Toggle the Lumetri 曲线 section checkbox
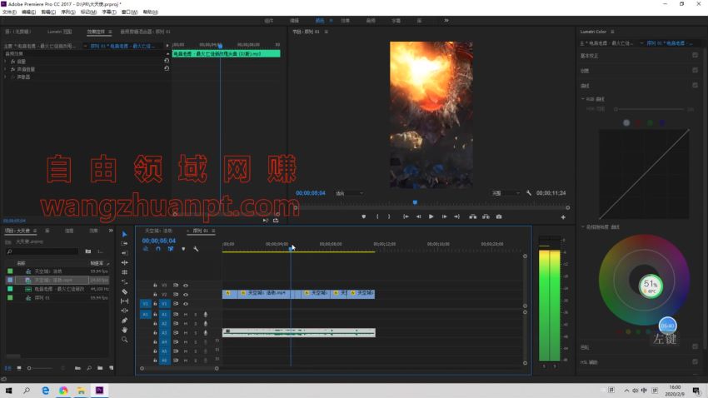 (695, 85)
